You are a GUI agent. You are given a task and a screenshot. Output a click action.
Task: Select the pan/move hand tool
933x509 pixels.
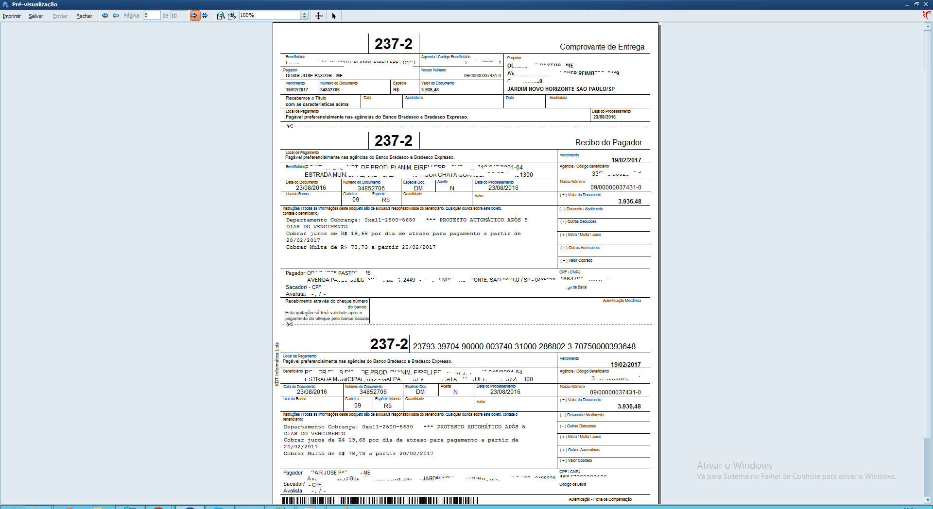(x=319, y=16)
